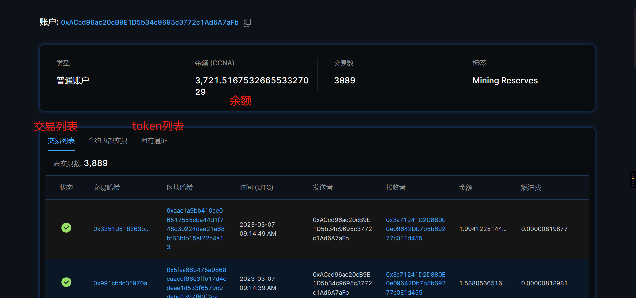This screenshot has width=636, height=298.
Task: Open transaction hash 0x991cbdc35970a...
Action: [123, 283]
